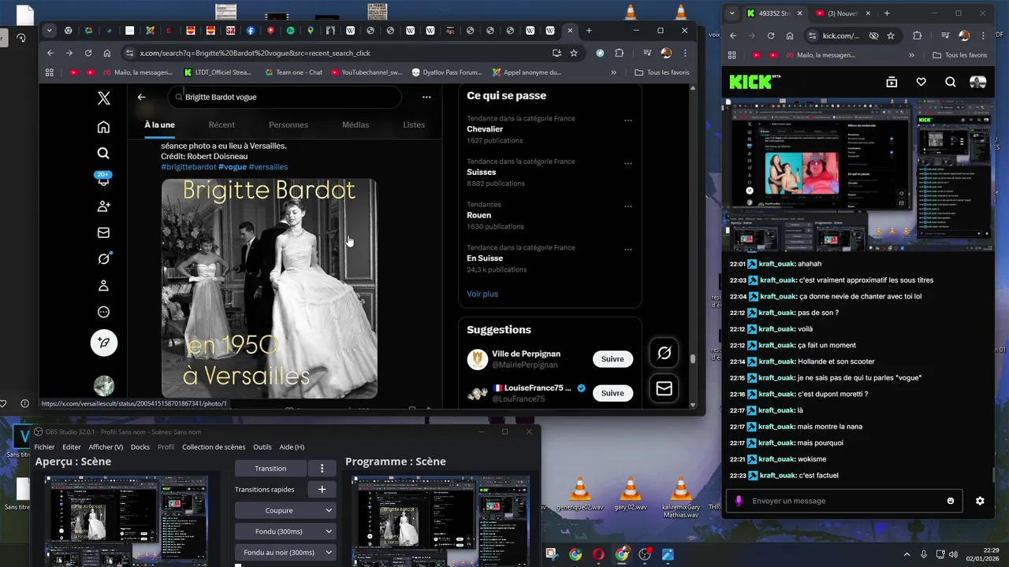The width and height of the screenshot is (1009, 567).
Task: Open Explore search in X sidebar
Action: 103,154
